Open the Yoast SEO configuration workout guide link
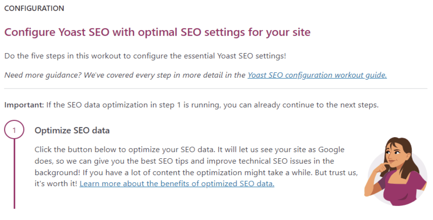 [x=317, y=75]
